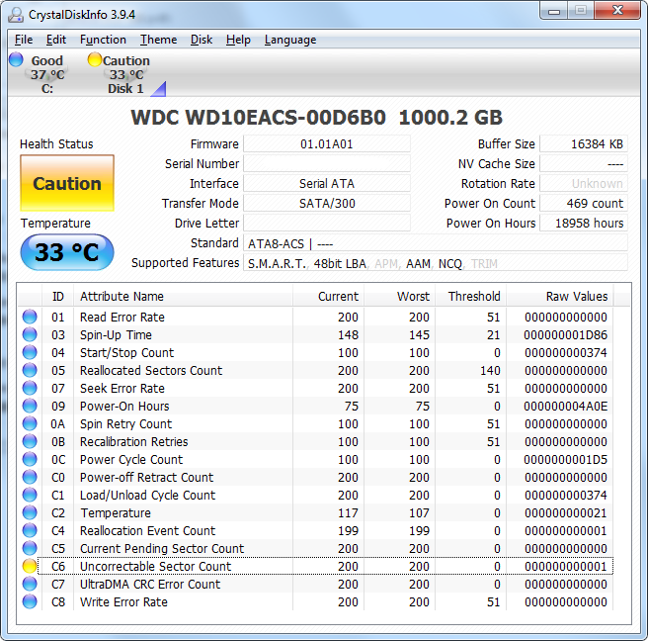The width and height of the screenshot is (648, 641).
Task: Click the Firmware field value 01.01A01
Action: [327, 144]
